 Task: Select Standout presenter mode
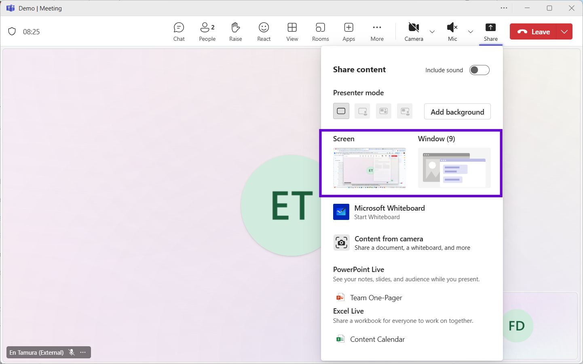362,111
